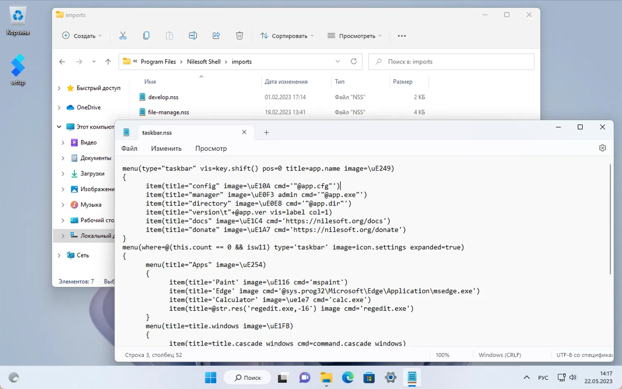The width and height of the screenshot is (622, 389).
Task: Click the Cut scissors icon in Explorer toolbar
Action: 123,36
